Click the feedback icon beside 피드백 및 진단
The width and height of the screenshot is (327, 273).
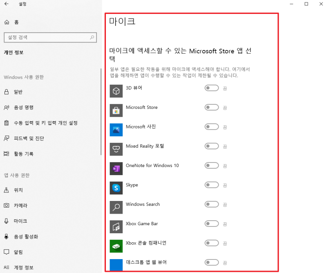coord(7,138)
